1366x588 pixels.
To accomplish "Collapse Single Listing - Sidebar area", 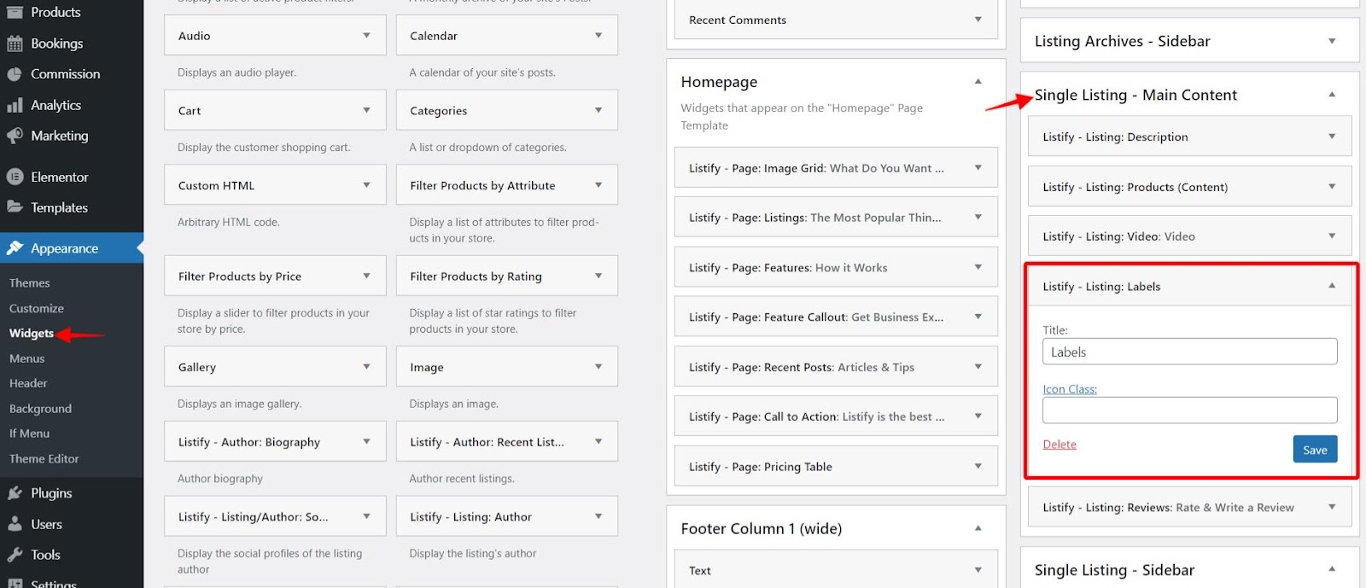I will tap(1332, 569).
